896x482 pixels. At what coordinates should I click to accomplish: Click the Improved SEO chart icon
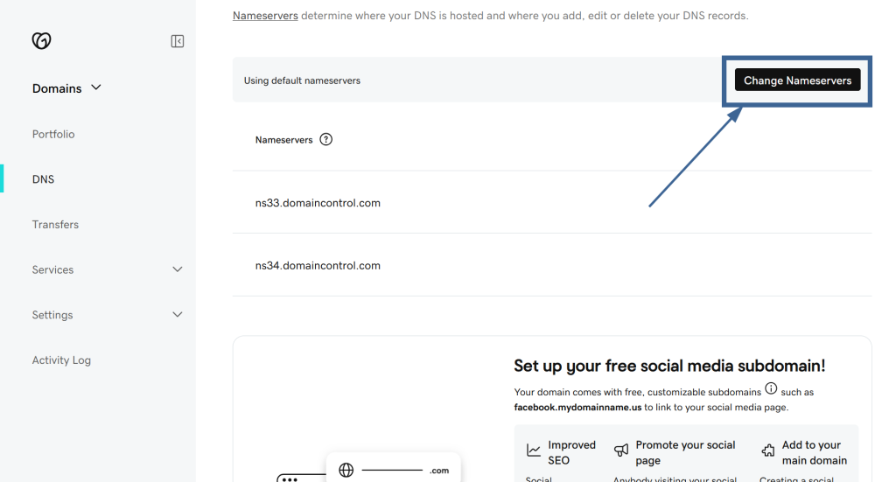tap(533, 451)
